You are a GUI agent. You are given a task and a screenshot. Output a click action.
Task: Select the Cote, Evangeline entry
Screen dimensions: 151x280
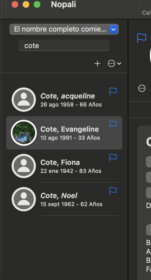64,133
